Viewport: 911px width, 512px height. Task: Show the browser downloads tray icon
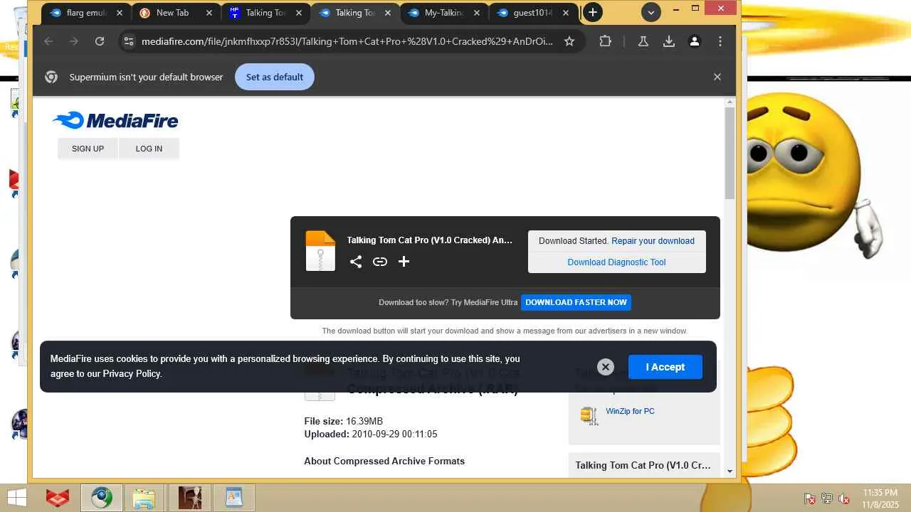pos(669,41)
